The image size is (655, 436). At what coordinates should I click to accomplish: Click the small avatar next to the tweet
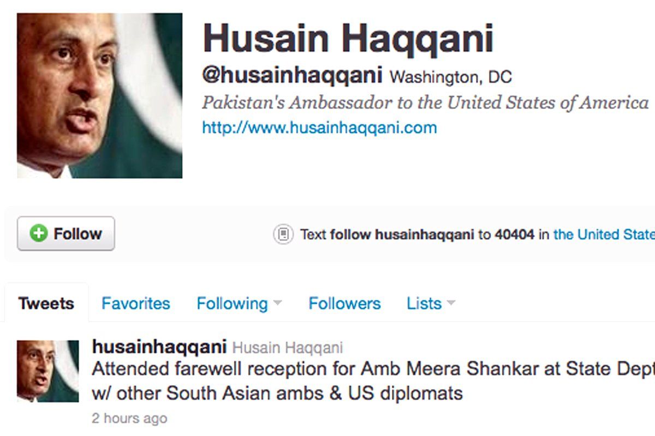(48, 371)
